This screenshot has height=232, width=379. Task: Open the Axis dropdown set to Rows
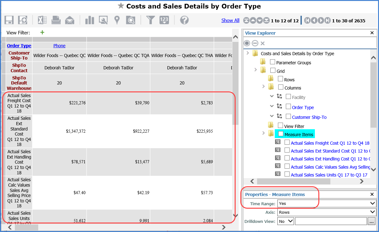pyautogui.click(x=327, y=212)
